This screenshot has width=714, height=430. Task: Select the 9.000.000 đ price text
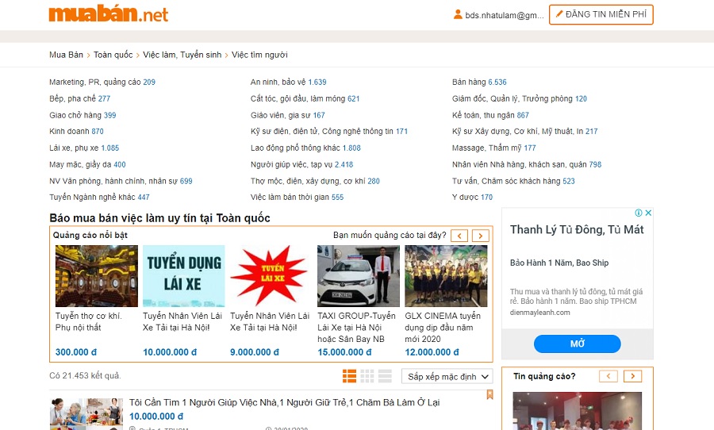(255, 352)
